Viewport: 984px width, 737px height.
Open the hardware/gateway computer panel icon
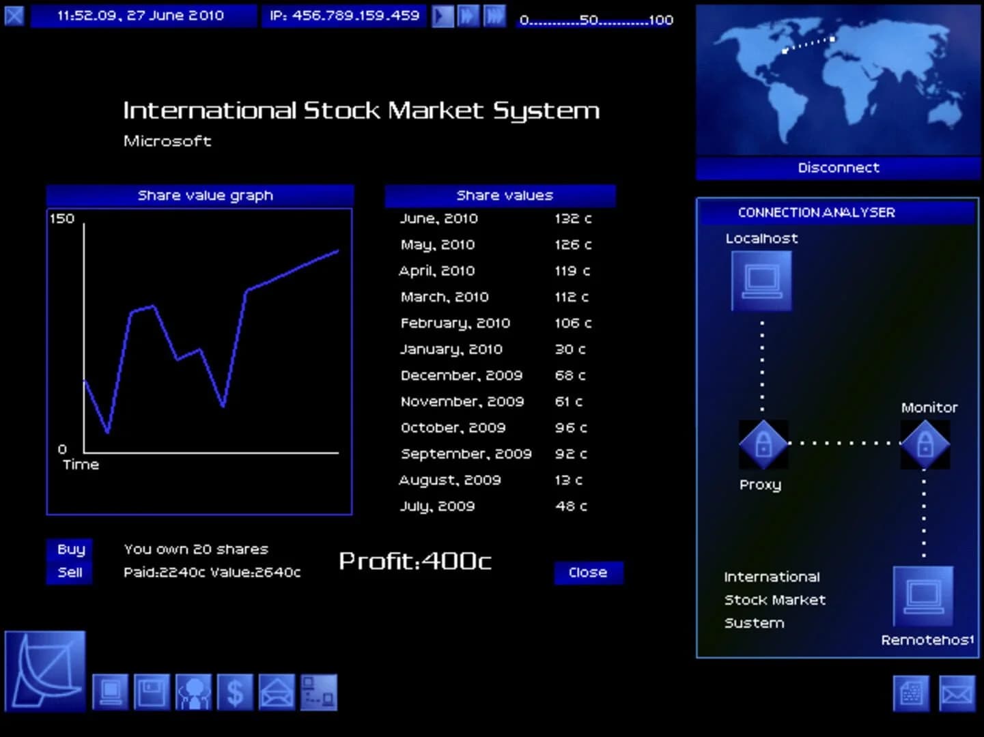coord(110,691)
